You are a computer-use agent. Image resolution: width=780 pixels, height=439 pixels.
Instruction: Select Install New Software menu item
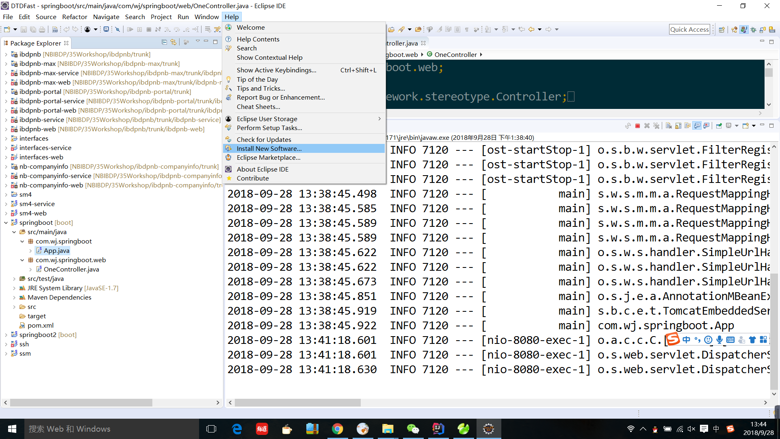click(x=304, y=149)
